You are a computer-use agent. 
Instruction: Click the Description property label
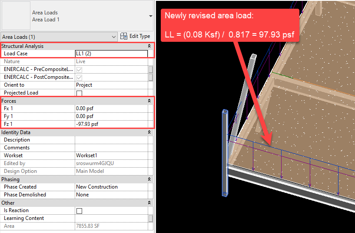click(17, 140)
